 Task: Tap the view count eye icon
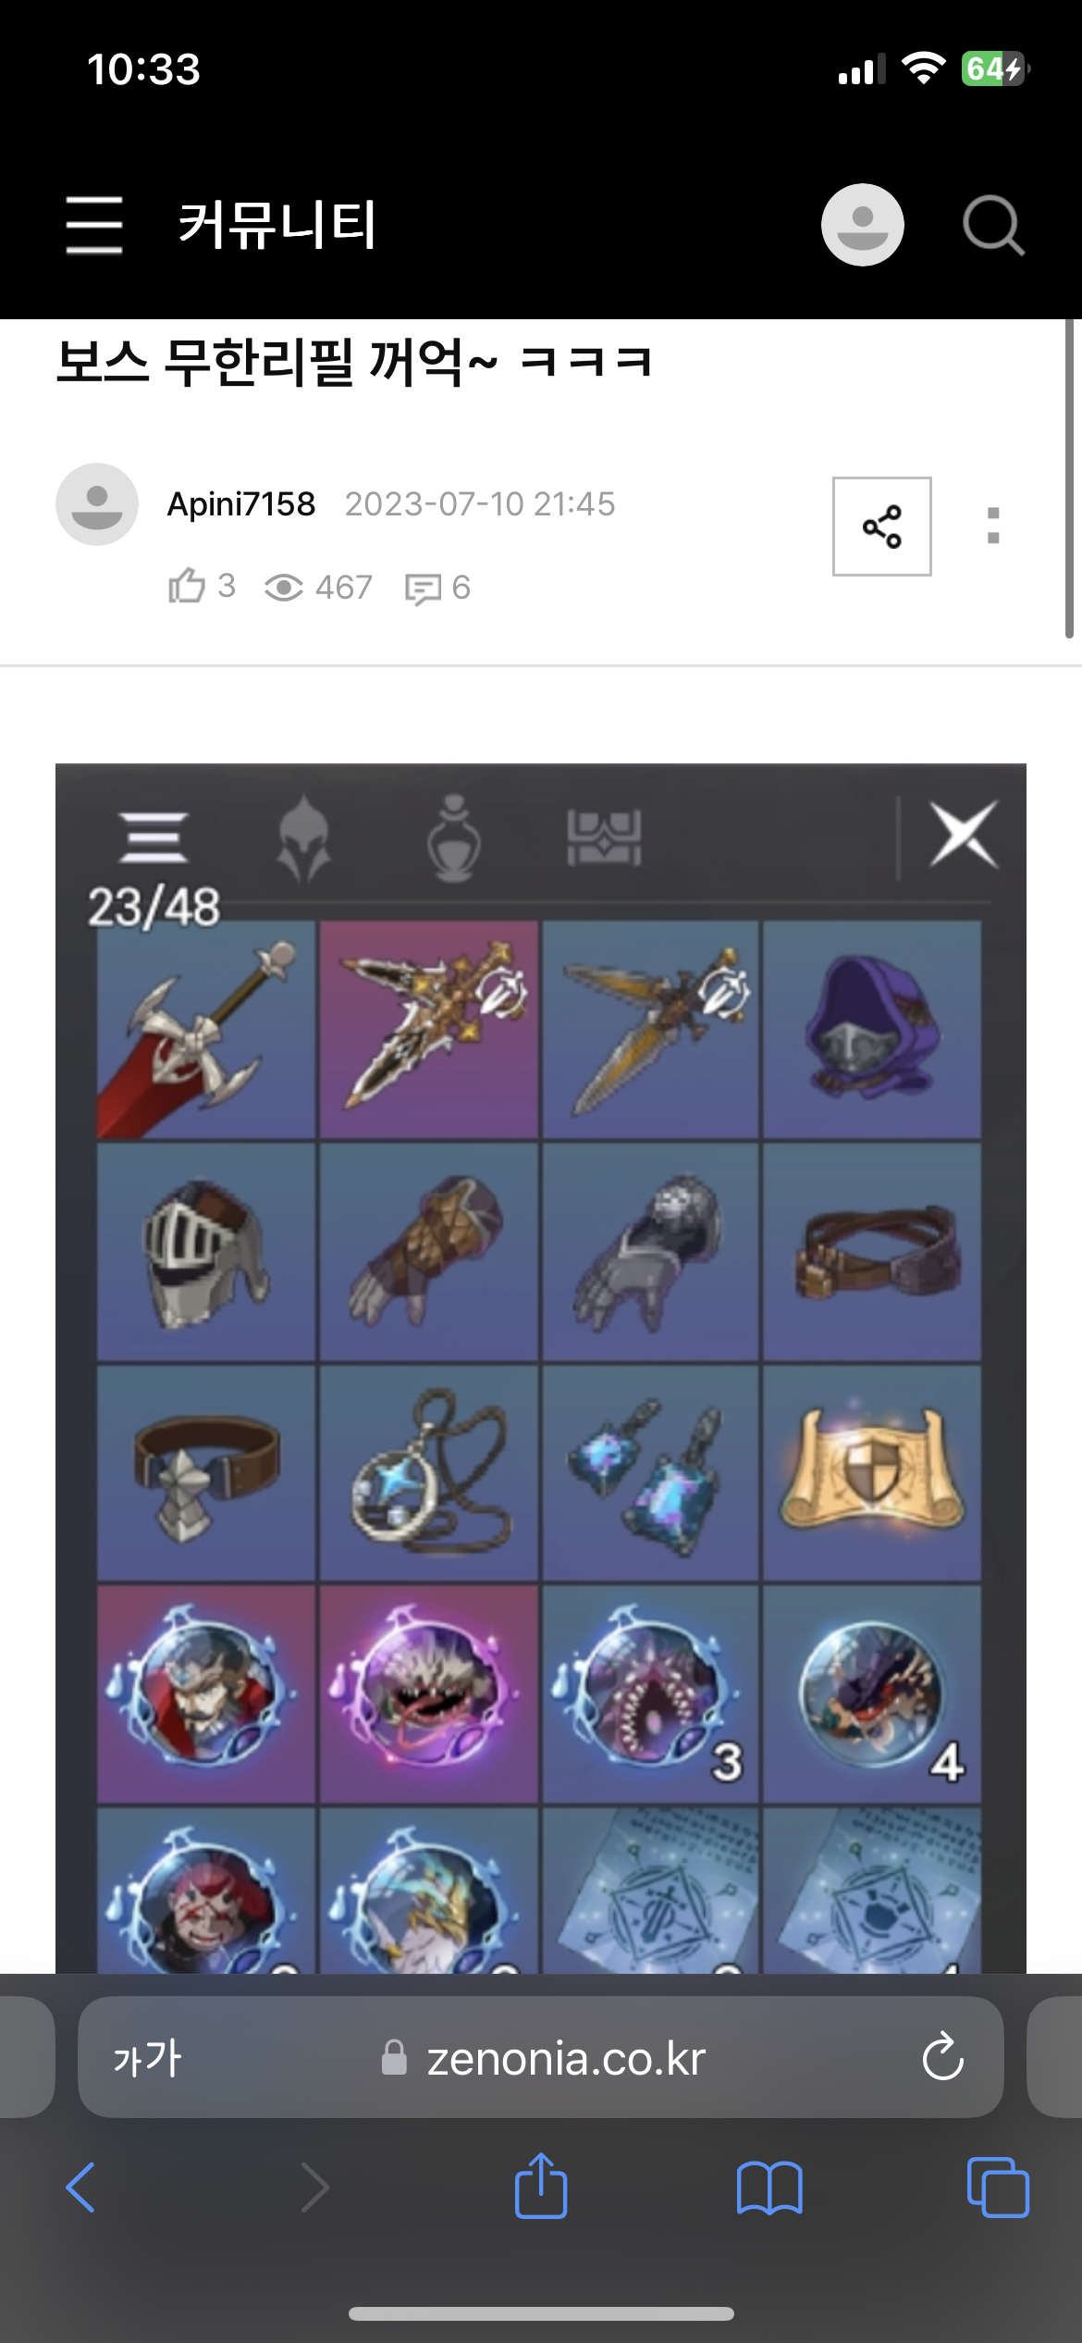click(284, 588)
